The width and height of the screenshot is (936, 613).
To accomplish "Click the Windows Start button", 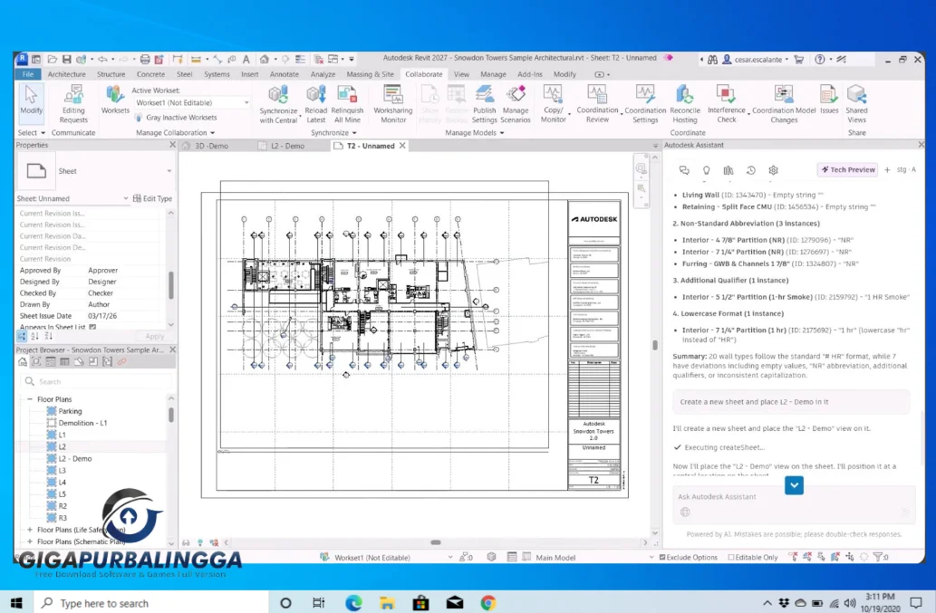I will [16, 603].
